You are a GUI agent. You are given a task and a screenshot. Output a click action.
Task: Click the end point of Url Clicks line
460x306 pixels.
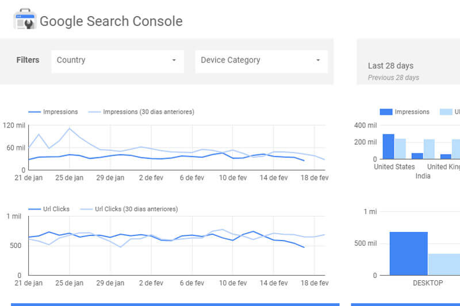click(x=304, y=247)
